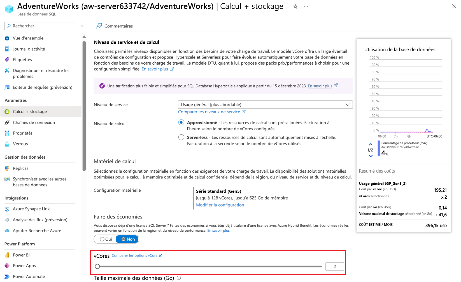Click the Journal d'activité icon
461x282 pixels.
(x=7, y=49)
